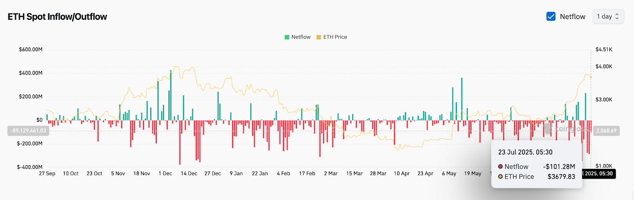Click the yellow ETH Price dot in tooltip
Image resolution: width=634 pixels, height=200 pixels.
coord(500,177)
